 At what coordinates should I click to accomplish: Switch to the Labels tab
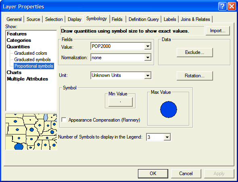click(x=170, y=19)
